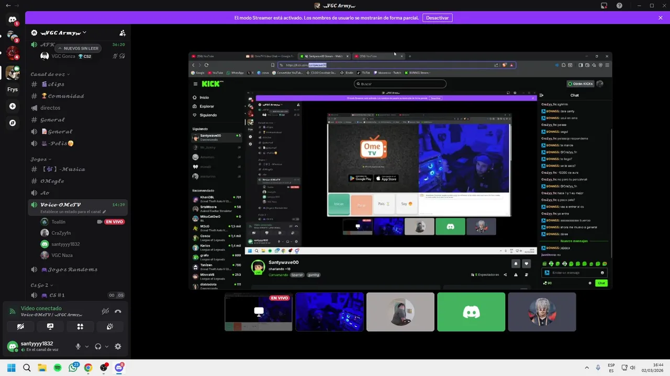Open headphones output options arrow
Viewport: 670px width, 376px height.
(107, 346)
